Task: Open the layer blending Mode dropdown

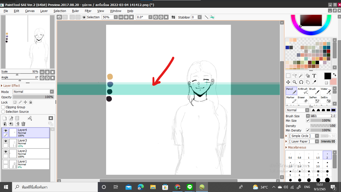Action: (33, 92)
